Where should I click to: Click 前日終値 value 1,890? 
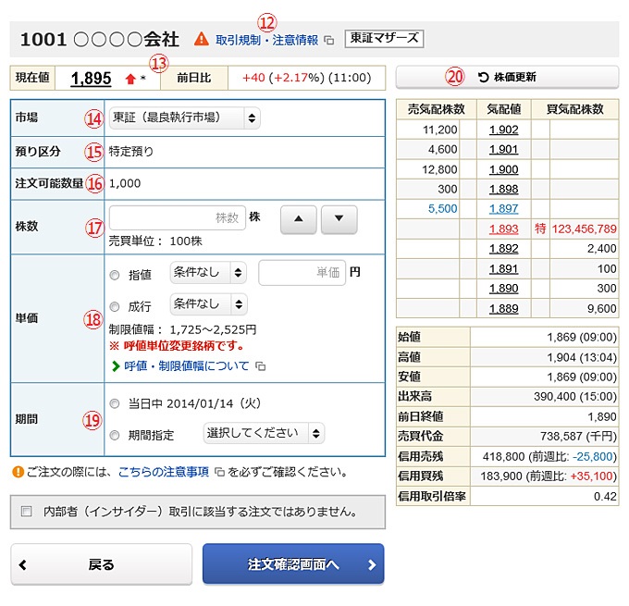pyautogui.click(x=602, y=416)
